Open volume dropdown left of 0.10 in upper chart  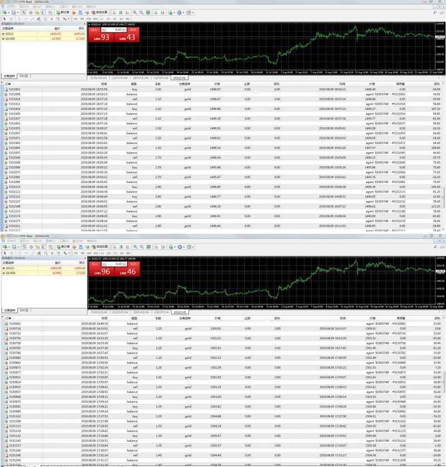pyautogui.click(x=103, y=30)
